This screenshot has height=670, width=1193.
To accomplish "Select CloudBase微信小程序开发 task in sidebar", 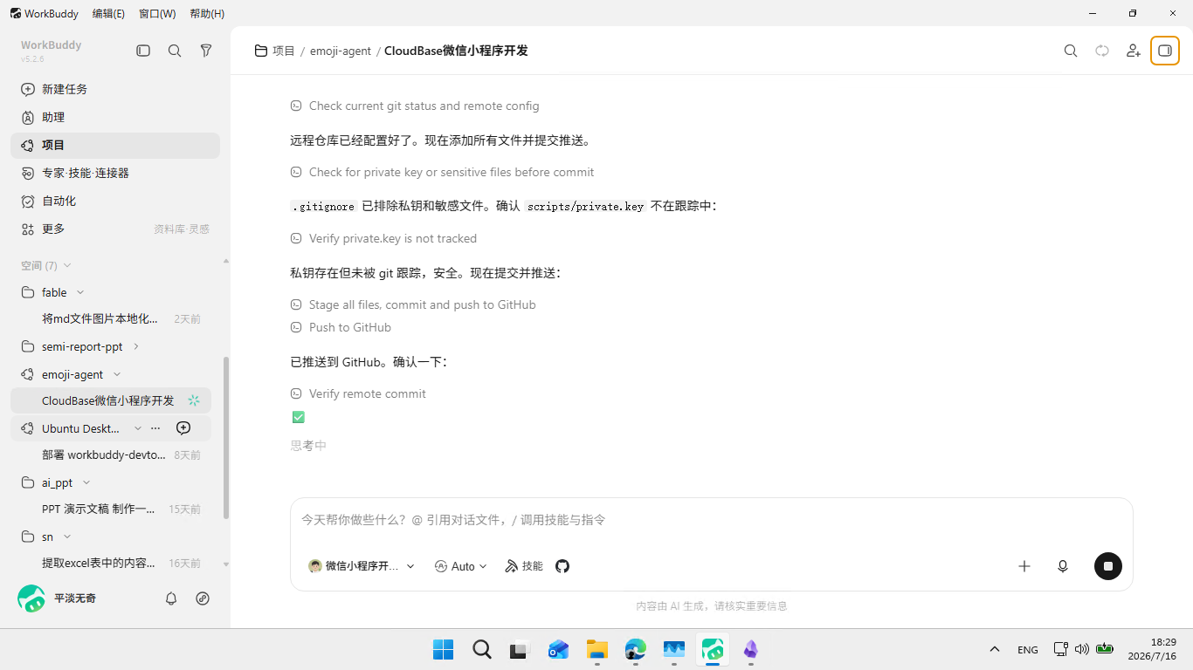I will click(x=111, y=400).
